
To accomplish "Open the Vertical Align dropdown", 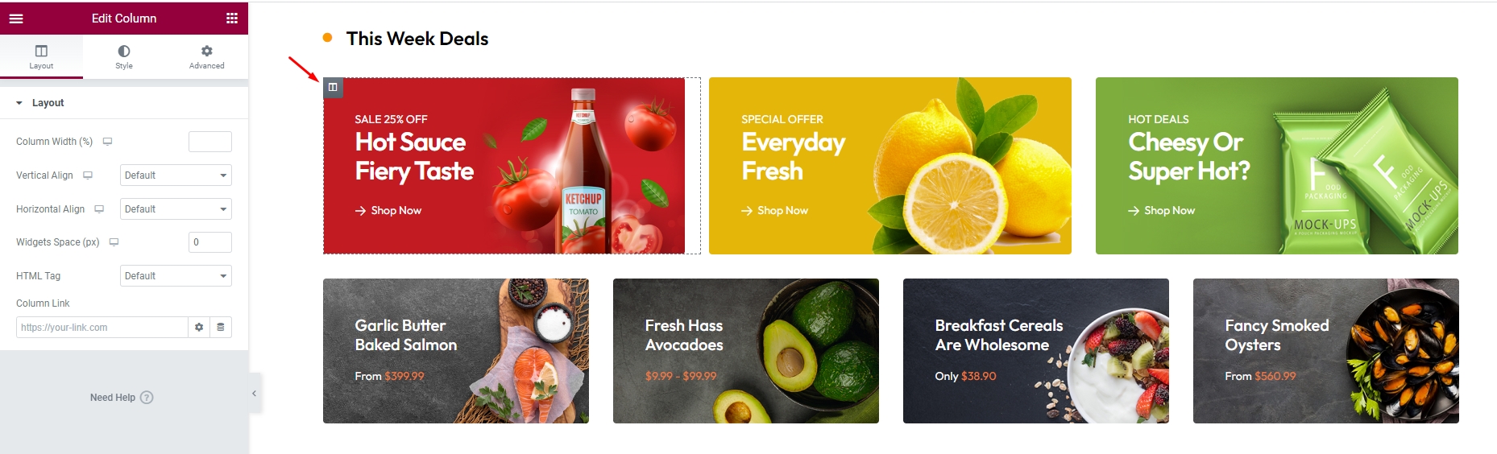I will [x=176, y=175].
